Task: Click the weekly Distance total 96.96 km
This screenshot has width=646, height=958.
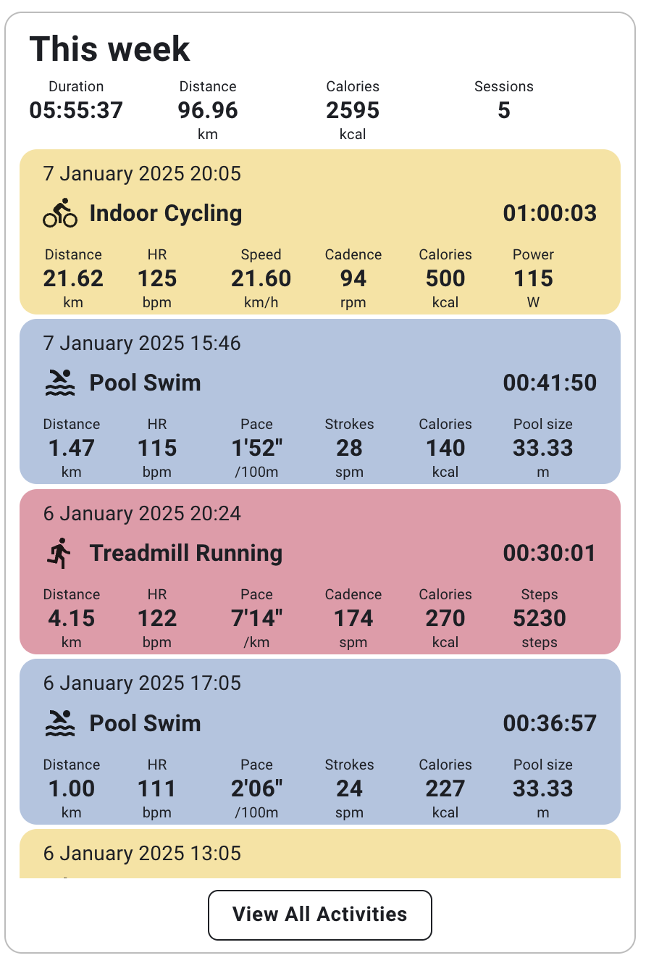Action: pyautogui.click(x=208, y=110)
